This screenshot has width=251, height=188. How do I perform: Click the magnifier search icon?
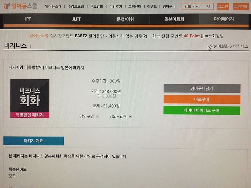coord(208,6)
